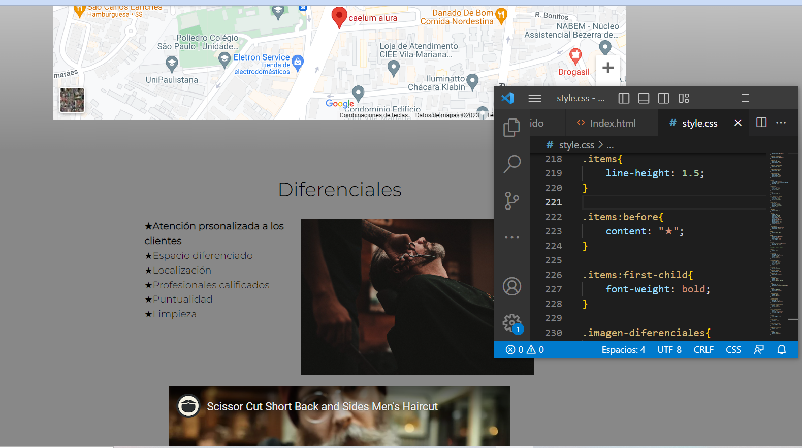The image size is (802, 448).
Task: Open the Scissor Cut video title link
Action: click(322, 406)
